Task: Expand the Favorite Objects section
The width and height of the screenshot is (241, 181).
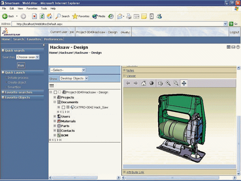Action: [x=3, y=97]
